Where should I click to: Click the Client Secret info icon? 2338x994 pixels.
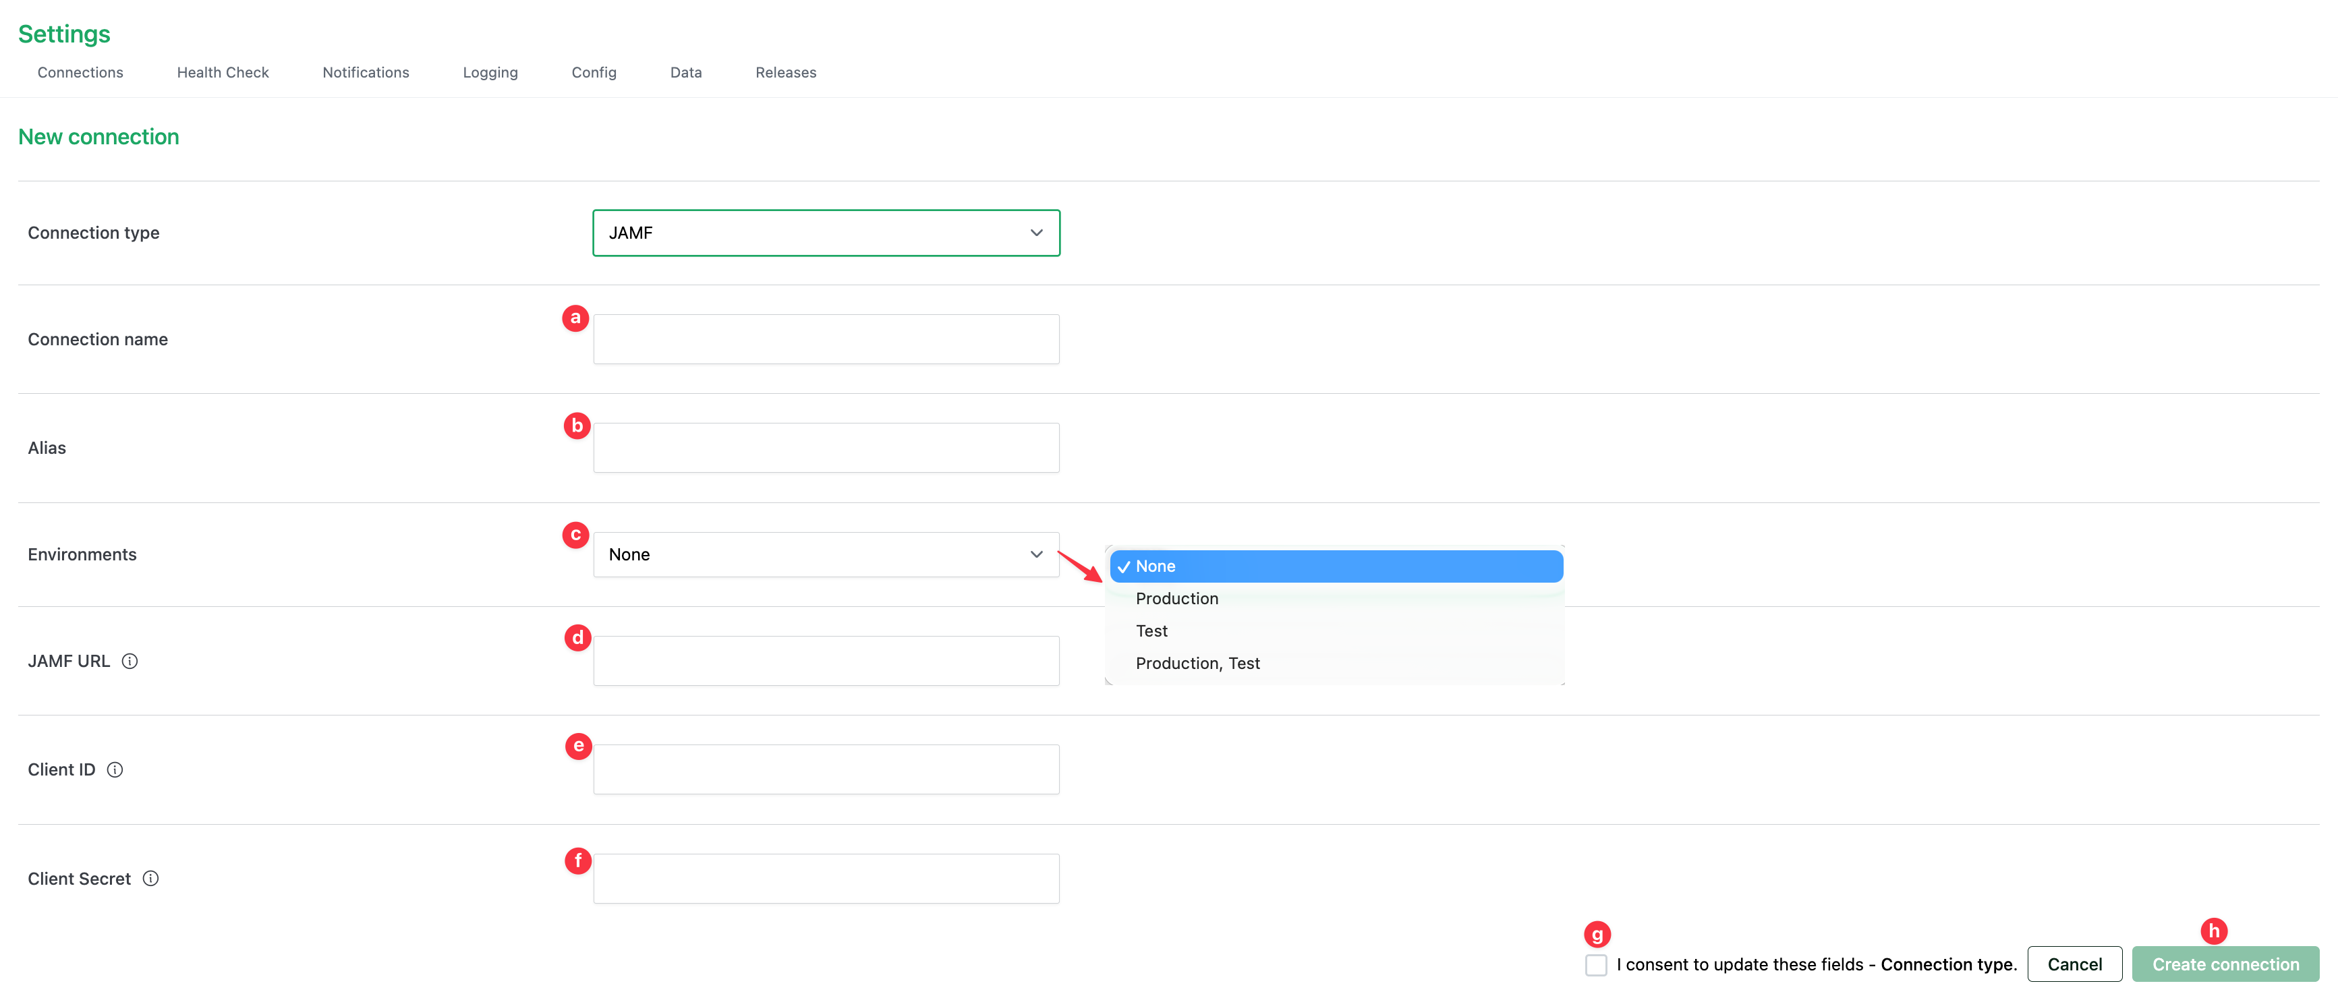tap(150, 879)
